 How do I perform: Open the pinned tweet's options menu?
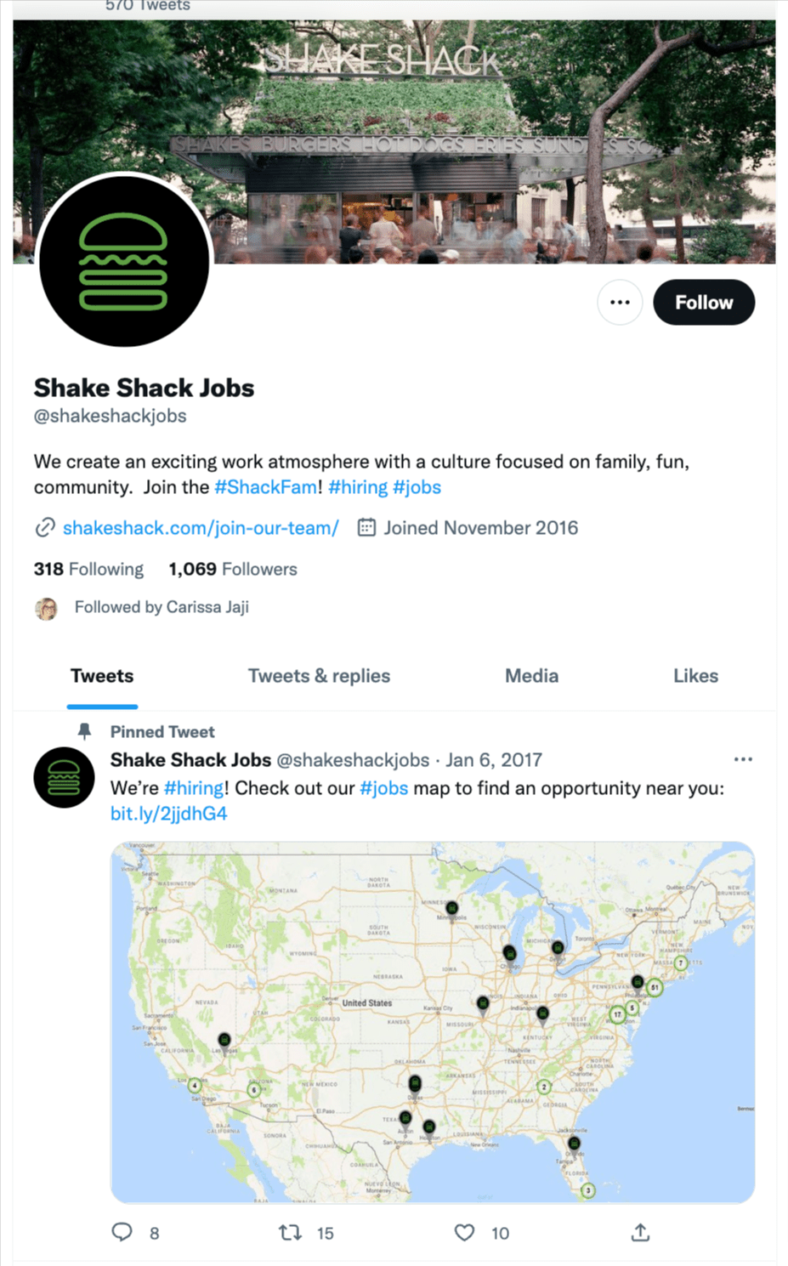(743, 759)
